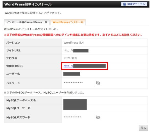The width and height of the screenshot is (152, 132).
Task: Switch to インストール済みWordPress一覧 tab
Action: [27, 22]
